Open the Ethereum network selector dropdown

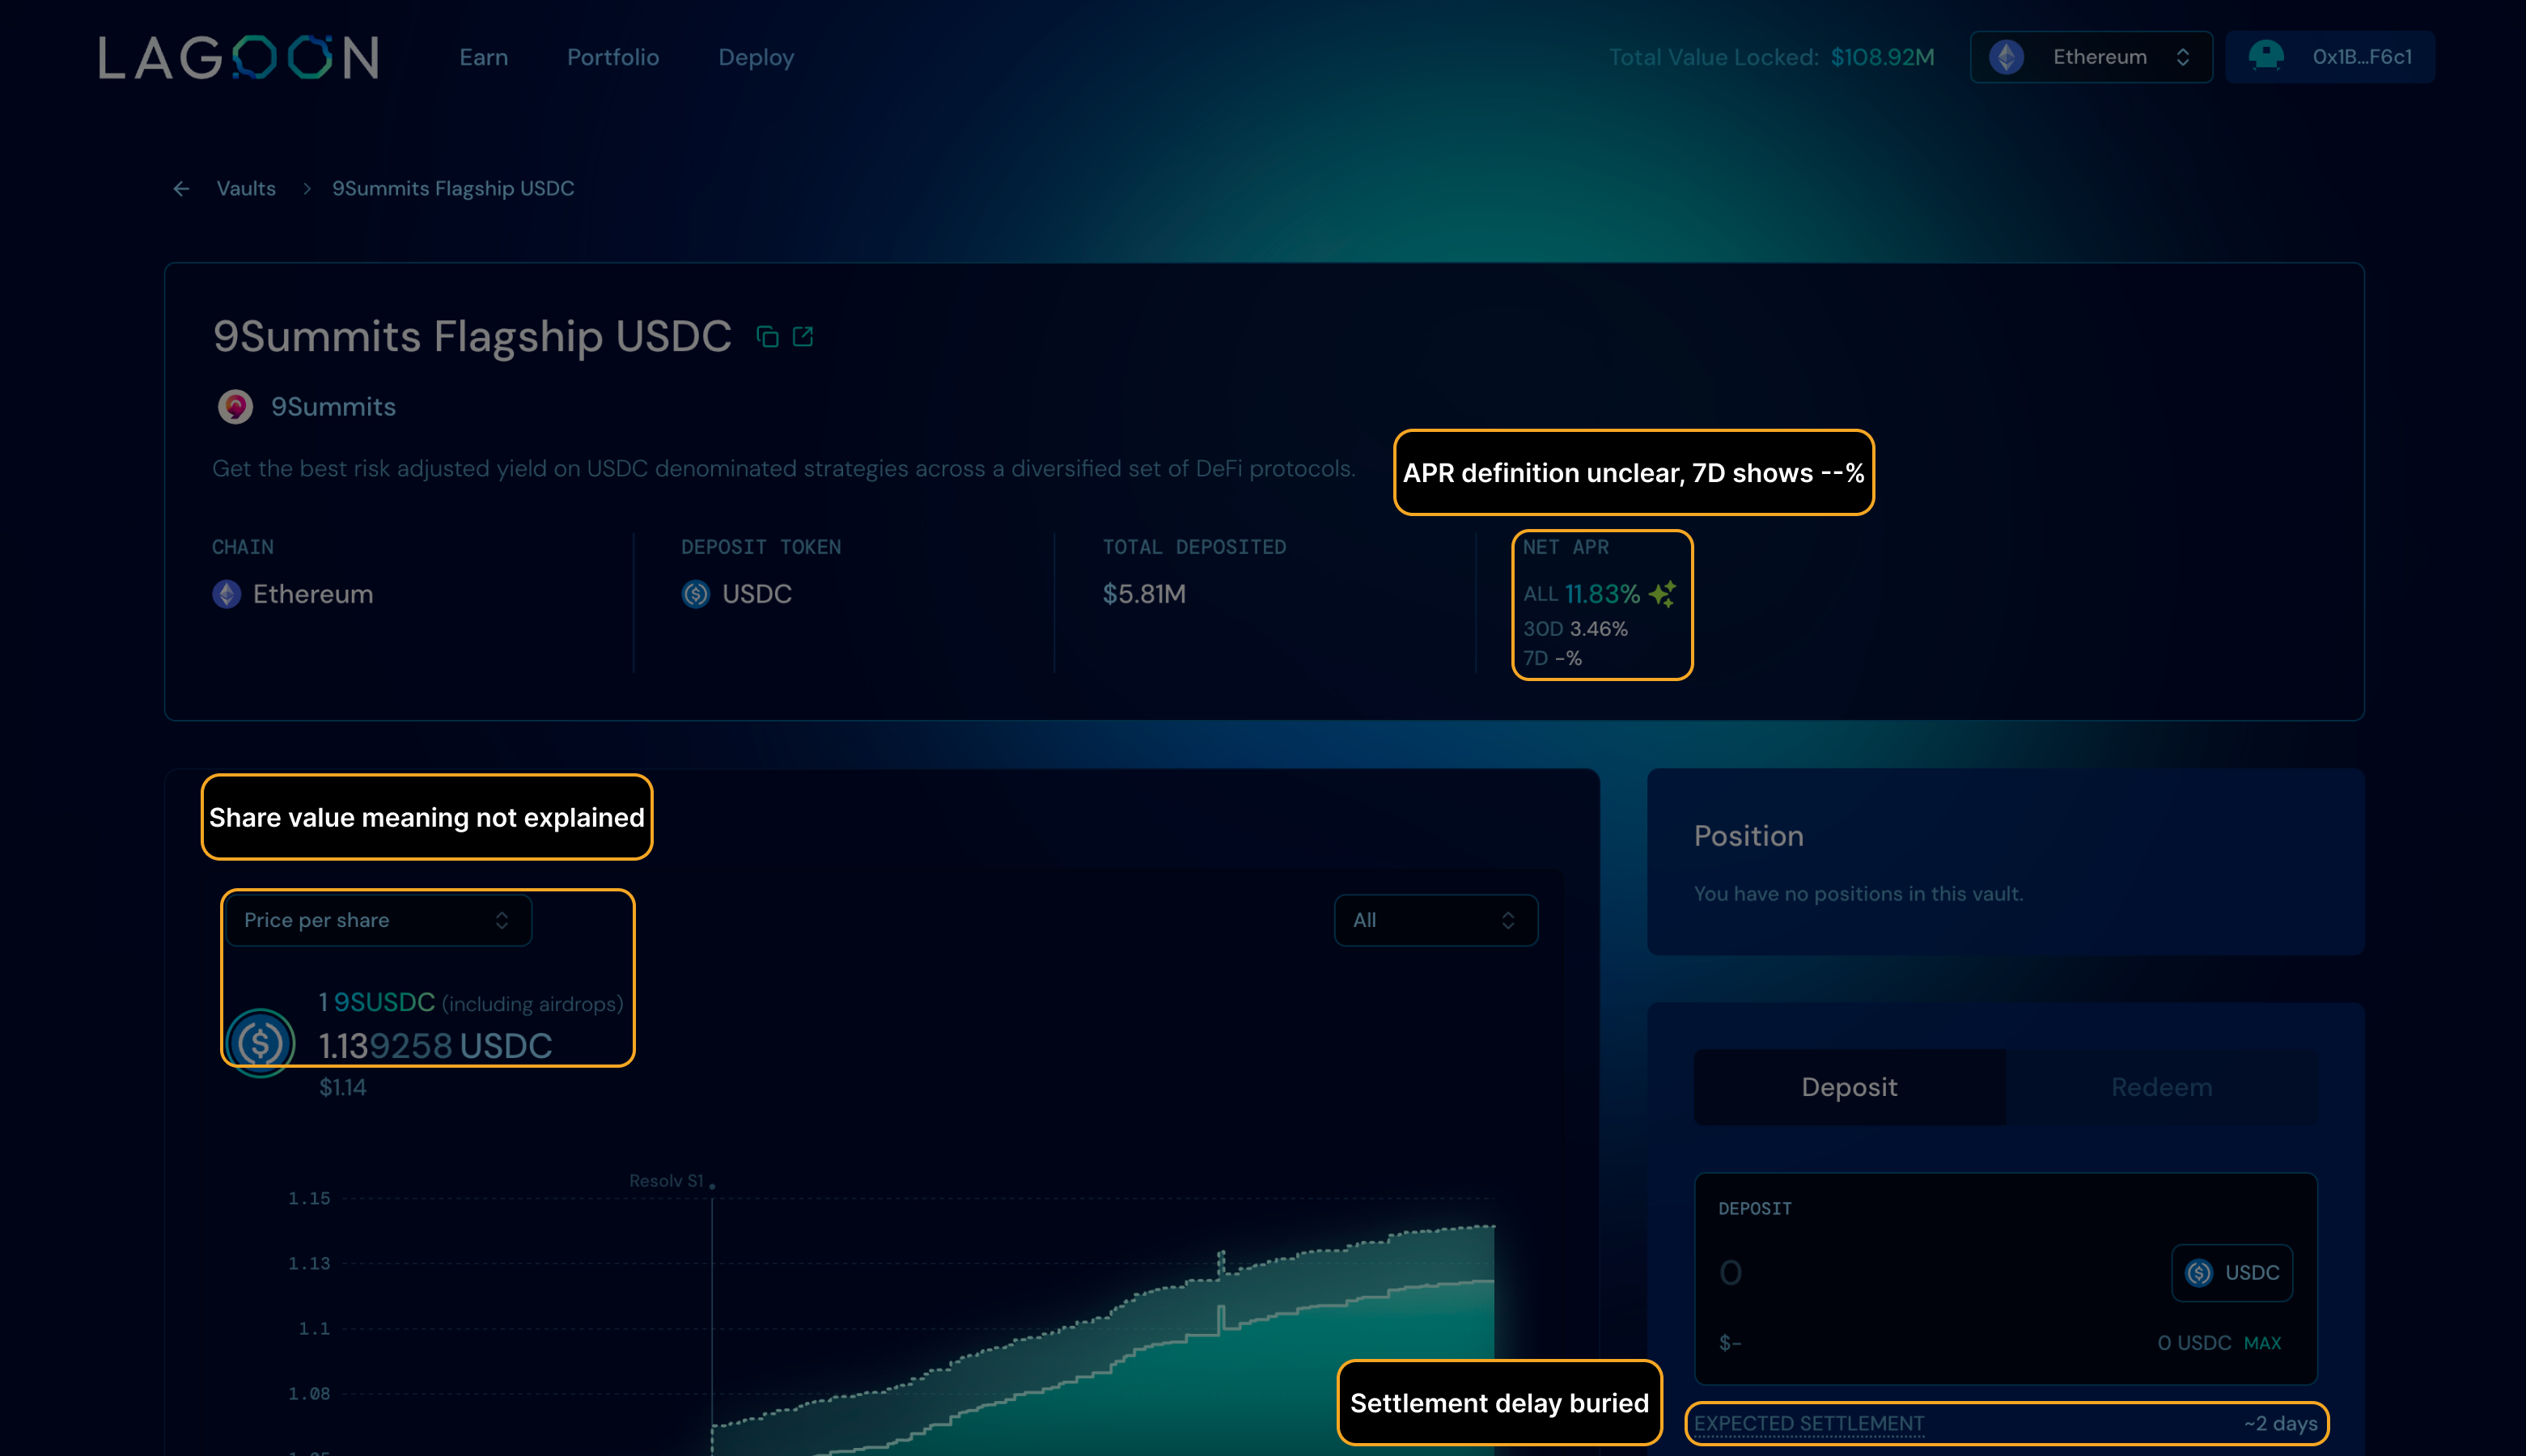2089,56
